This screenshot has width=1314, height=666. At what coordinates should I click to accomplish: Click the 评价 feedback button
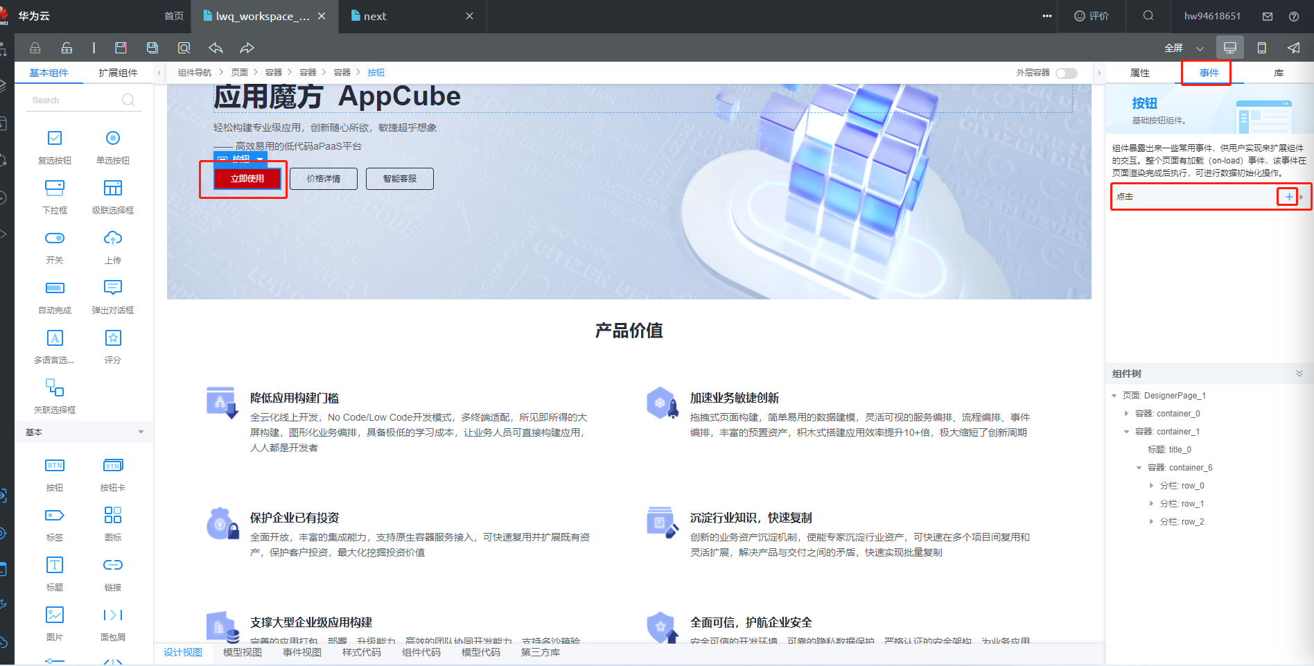[x=1092, y=16]
